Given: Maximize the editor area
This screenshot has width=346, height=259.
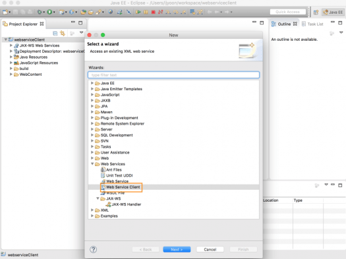Looking at the screenshot, I should [262, 22].
